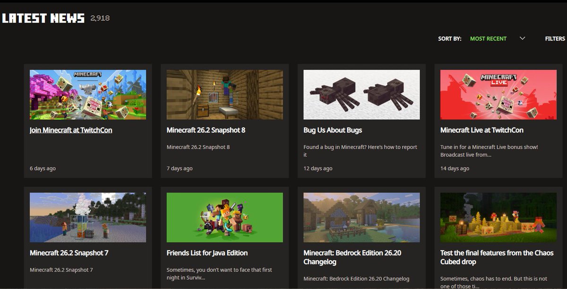Screen dimensions: 567x289
Task: Click Bedrock changelog card description text
Action: (x=356, y=279)
